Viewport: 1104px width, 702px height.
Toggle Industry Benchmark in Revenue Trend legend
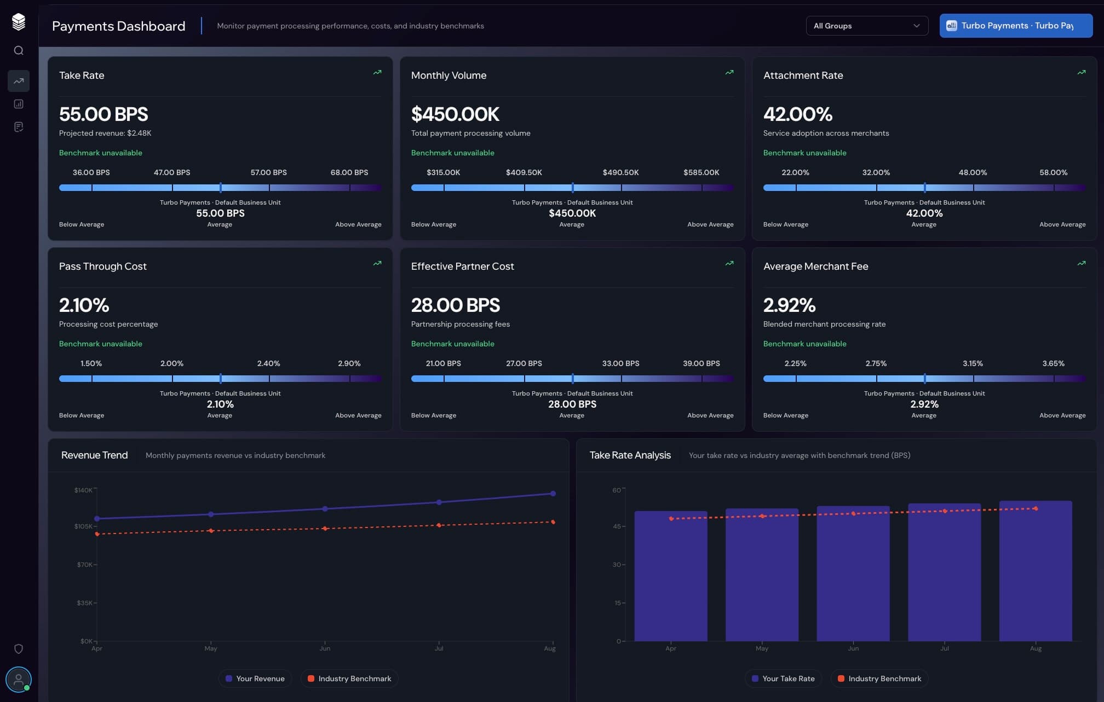[349, 678]
